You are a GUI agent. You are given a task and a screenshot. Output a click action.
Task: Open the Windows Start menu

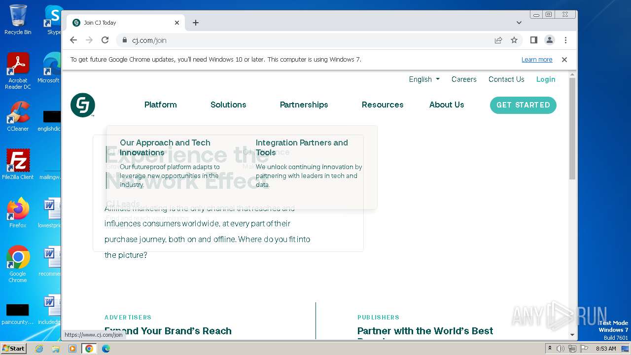[13, 348]
